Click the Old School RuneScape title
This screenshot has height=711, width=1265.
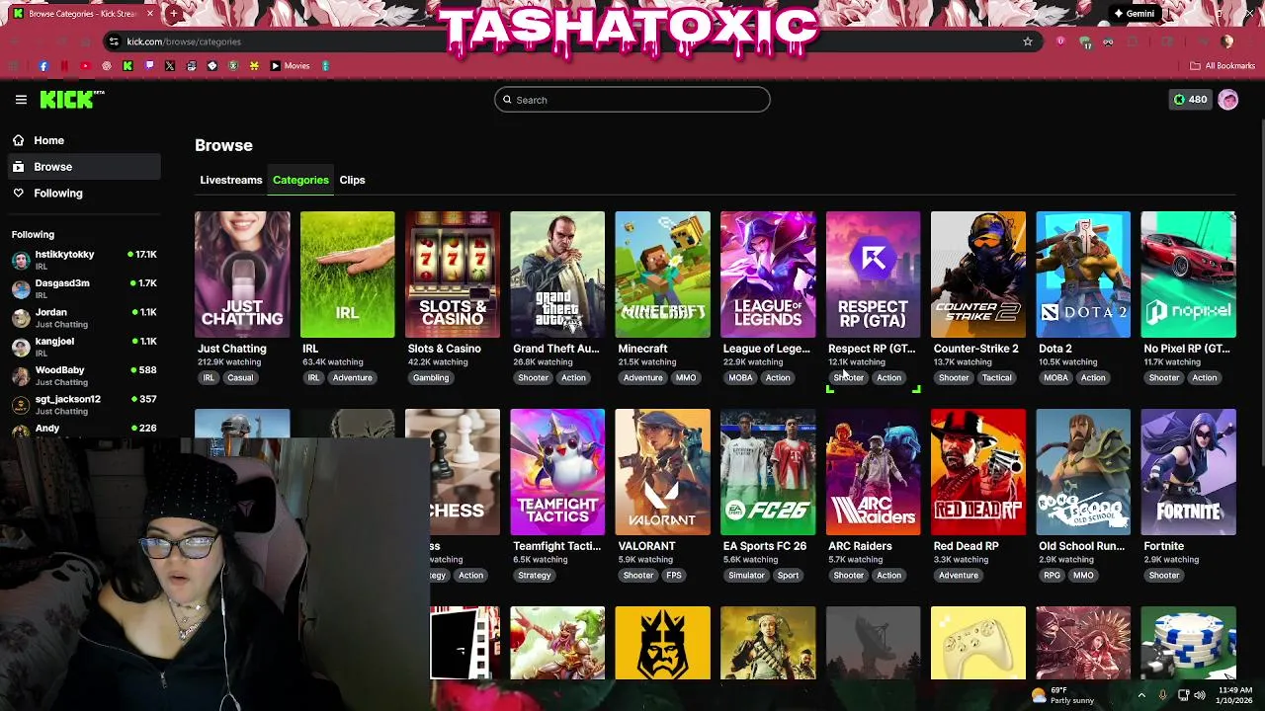(x=1081, y=546)
